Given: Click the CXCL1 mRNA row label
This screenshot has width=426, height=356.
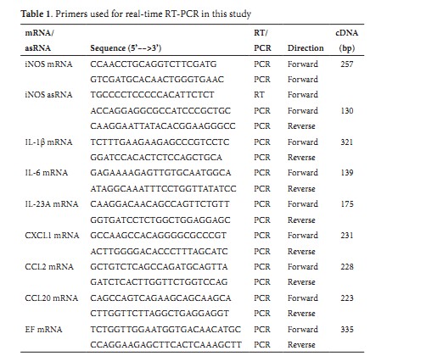Looking at the screenshot, I should [x=52, y=236].
